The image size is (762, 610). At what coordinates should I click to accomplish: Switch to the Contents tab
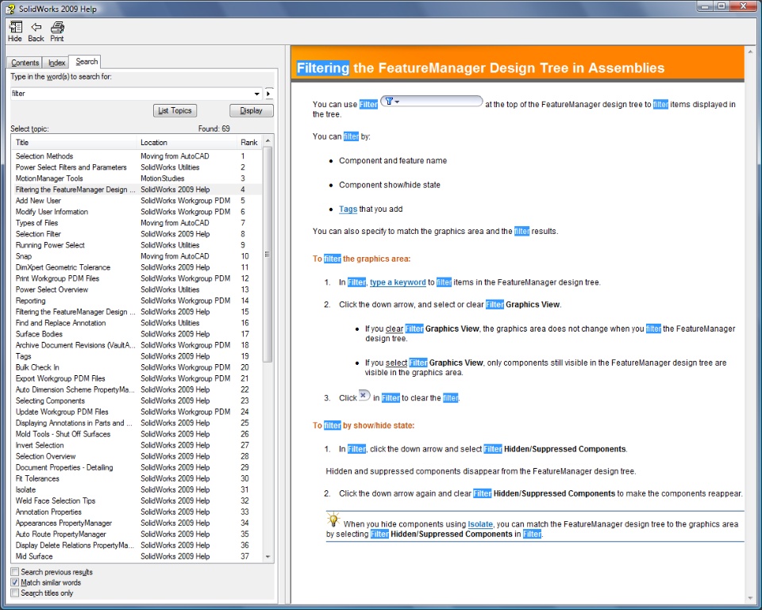[25, 63]
